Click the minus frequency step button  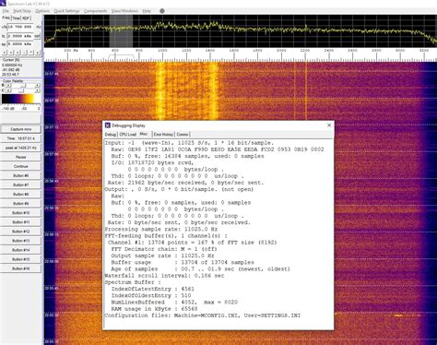tap(25, 53)
